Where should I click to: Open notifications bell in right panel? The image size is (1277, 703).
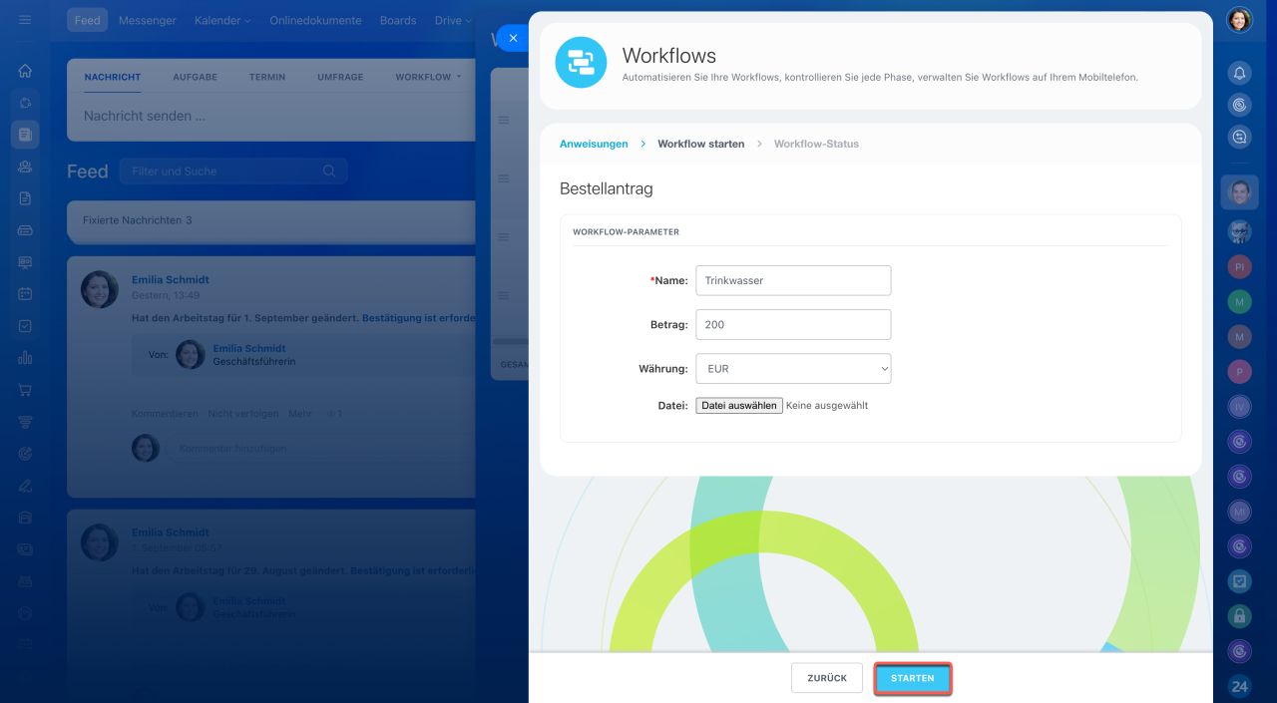pos(1239,73)
